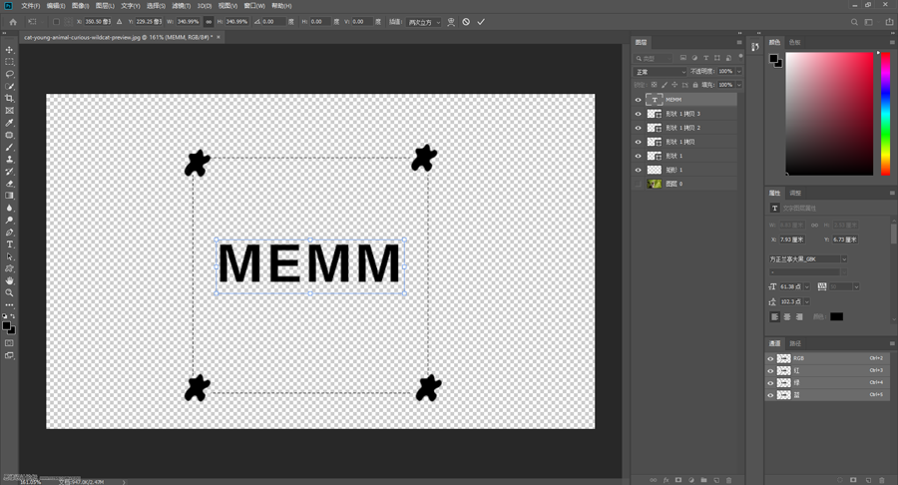Click the link icon between W and H
This screenshot has width=898, height=485.
coord(209,21)
